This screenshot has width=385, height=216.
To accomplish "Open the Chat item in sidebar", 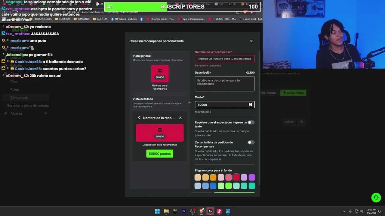I will [14, 82].
